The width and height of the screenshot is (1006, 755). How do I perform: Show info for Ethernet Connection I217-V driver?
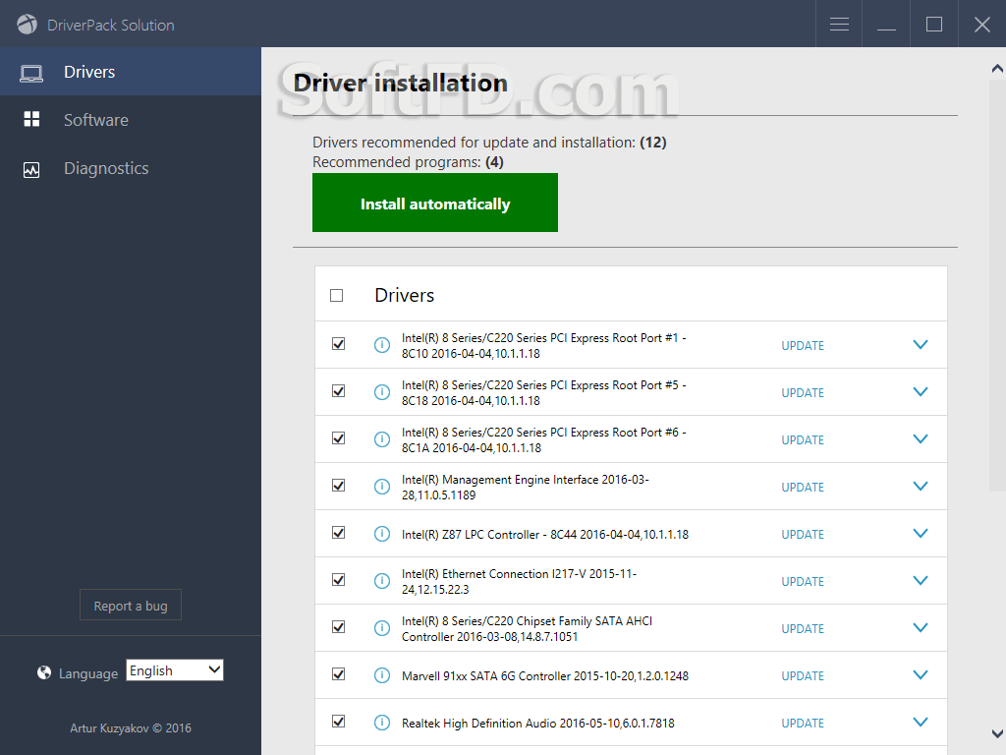click(382, 581)
